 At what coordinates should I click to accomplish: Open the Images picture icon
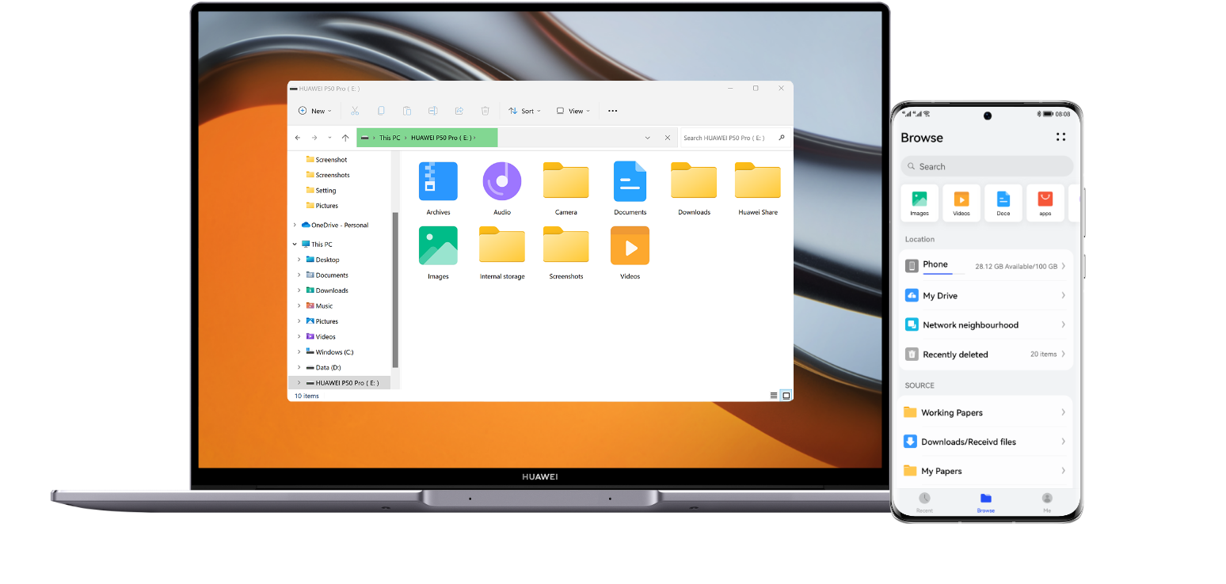pyautogui.click(x=438, y=245)
